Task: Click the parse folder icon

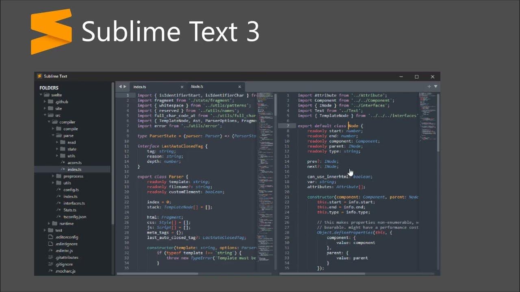Action: pyautogui.click(x=59, y=135)
